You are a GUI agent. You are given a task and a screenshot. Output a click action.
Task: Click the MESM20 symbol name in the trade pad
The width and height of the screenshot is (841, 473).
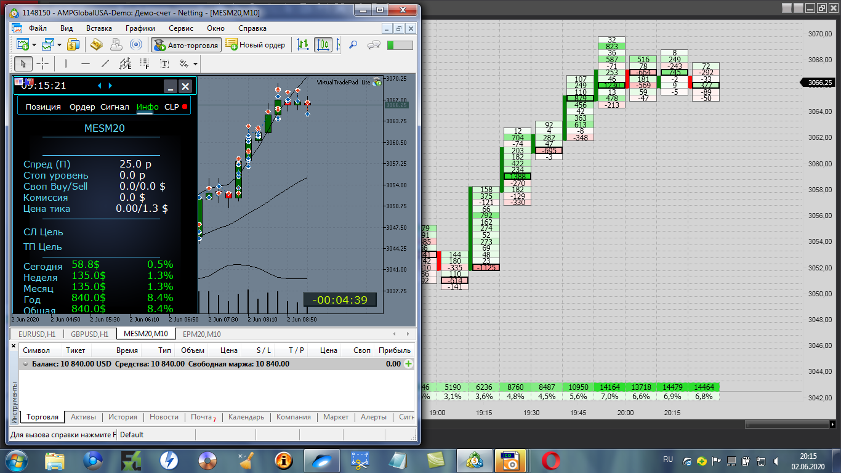(x=105, y=128)
